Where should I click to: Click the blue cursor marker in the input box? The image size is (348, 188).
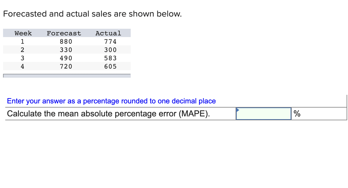(238, 110)
